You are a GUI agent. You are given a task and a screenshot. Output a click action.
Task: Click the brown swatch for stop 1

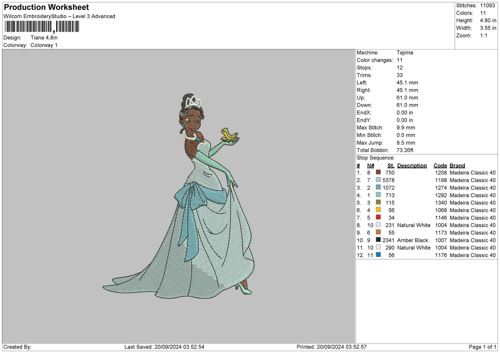tap(378, 172)
